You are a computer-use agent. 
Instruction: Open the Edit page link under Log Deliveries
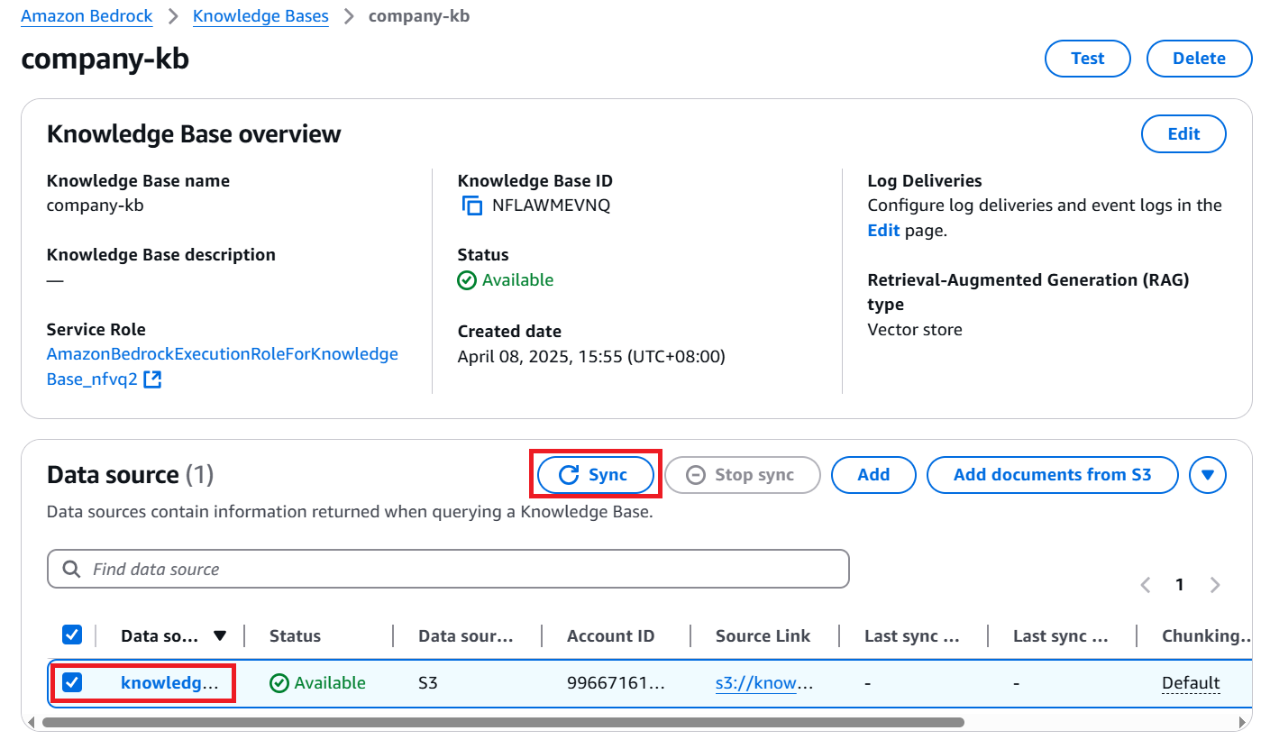(883, 231)
